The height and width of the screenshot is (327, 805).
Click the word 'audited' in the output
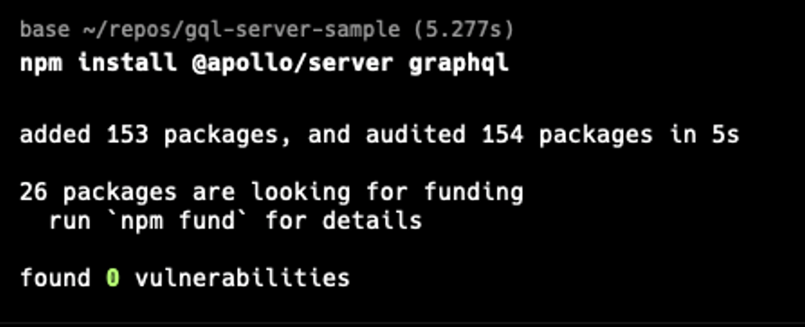(416, 134)
